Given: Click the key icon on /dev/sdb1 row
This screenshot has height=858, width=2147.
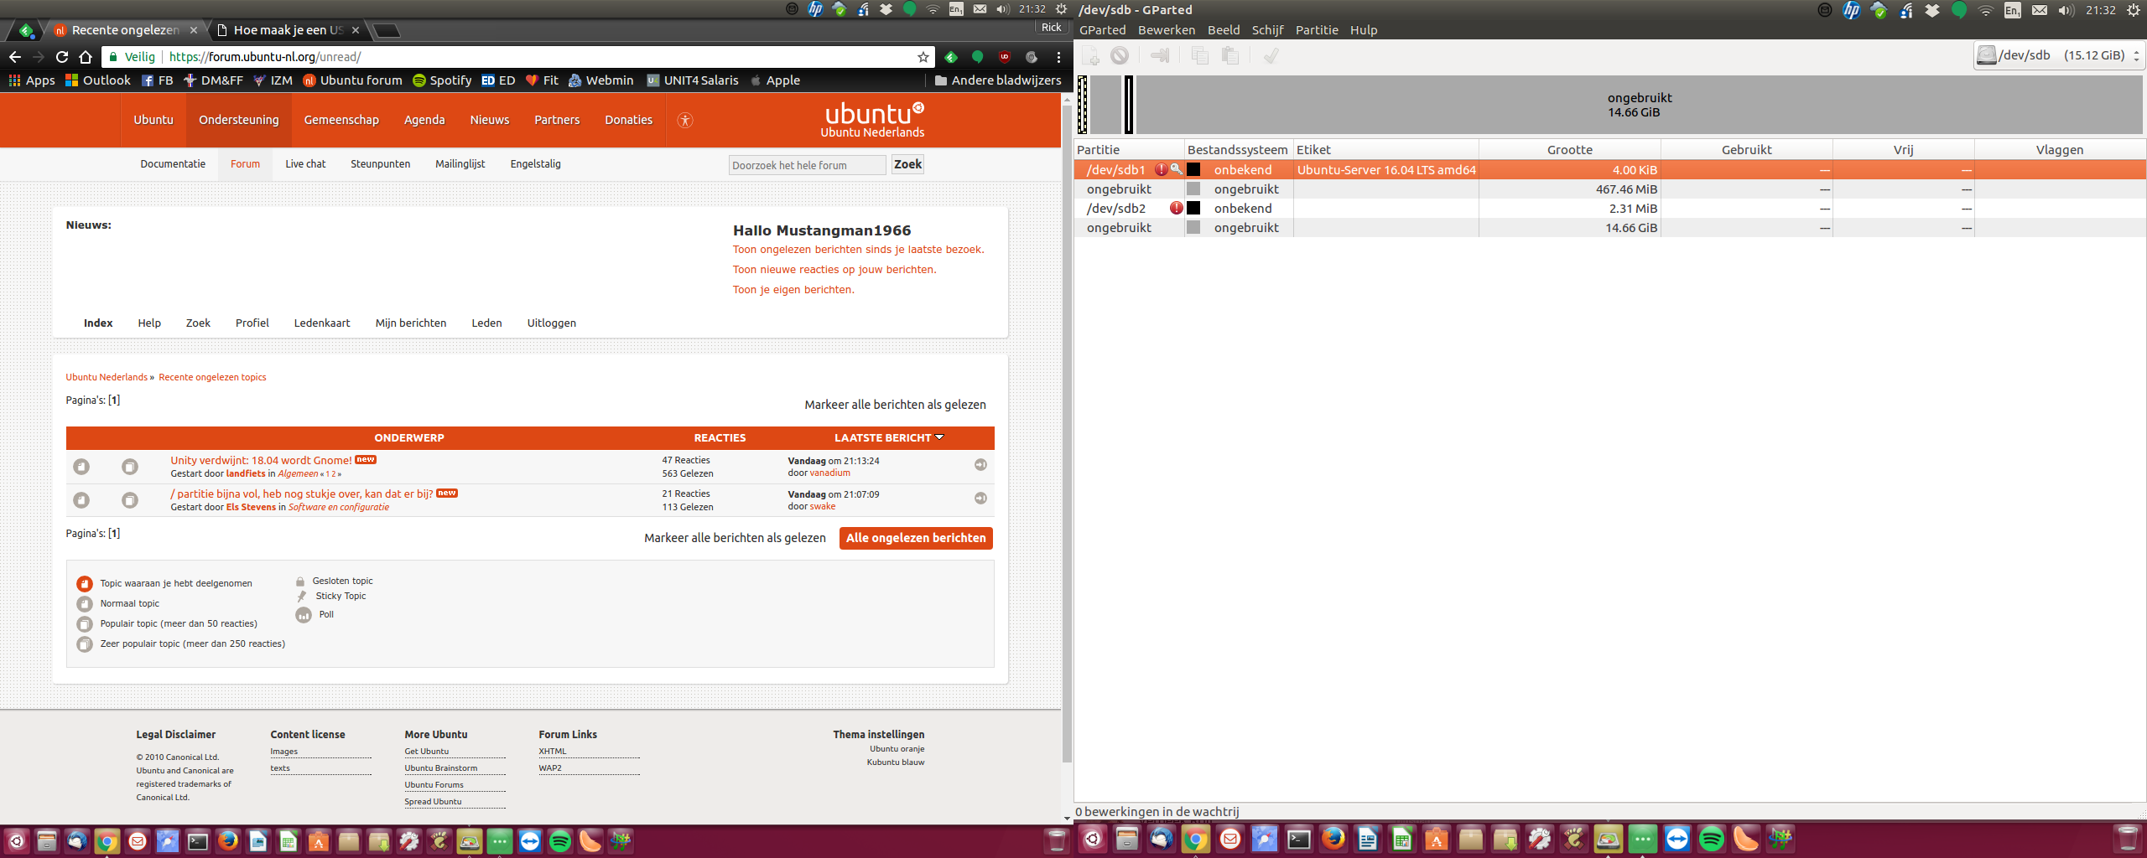Looking at the screenshot, I should 1177,169.
